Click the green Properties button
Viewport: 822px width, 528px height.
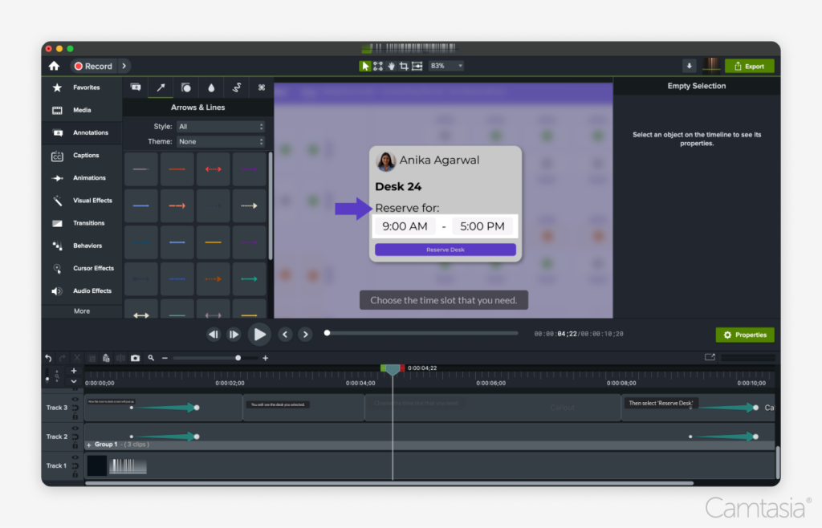pyautogui.click(x=745, y=335)
